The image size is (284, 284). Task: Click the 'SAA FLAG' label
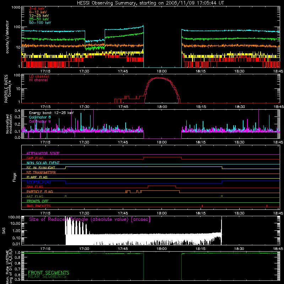tap(35, 187)
